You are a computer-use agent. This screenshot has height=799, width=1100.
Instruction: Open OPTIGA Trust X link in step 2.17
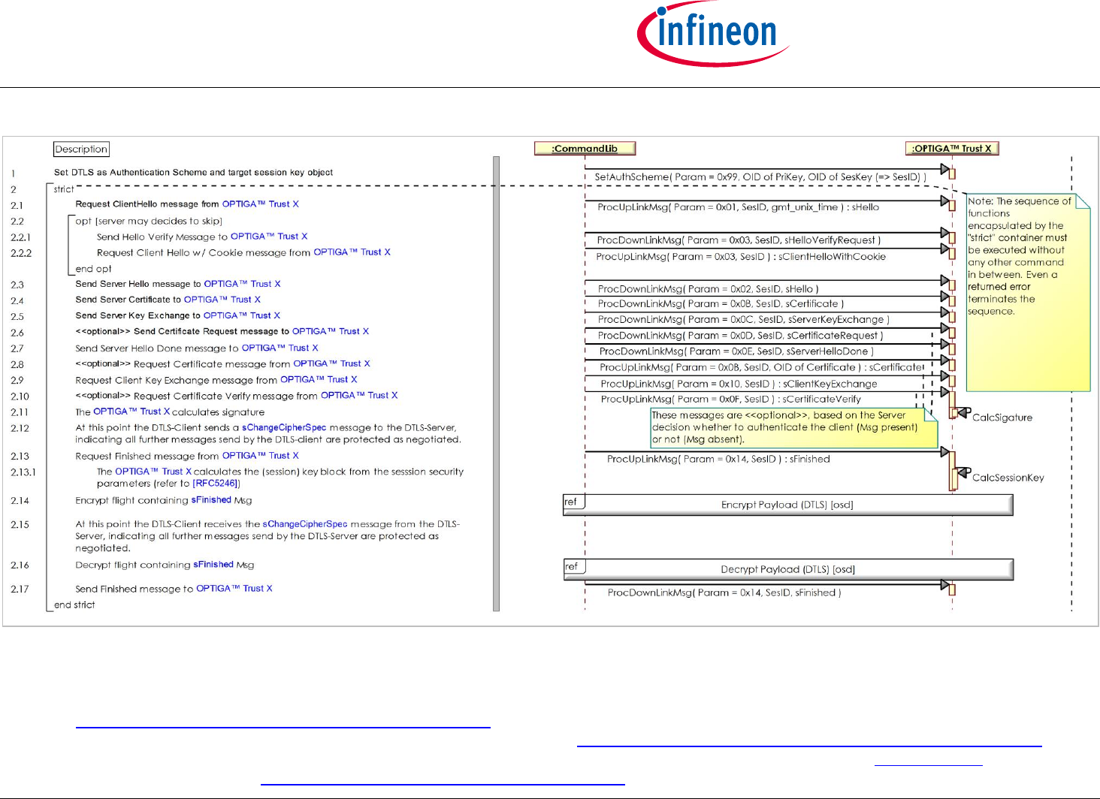[234, 589]
